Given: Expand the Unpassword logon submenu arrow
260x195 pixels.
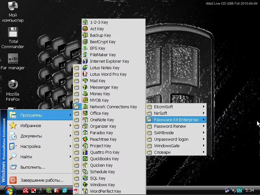Looking at the screenshot, I should [x=204, y=139].
